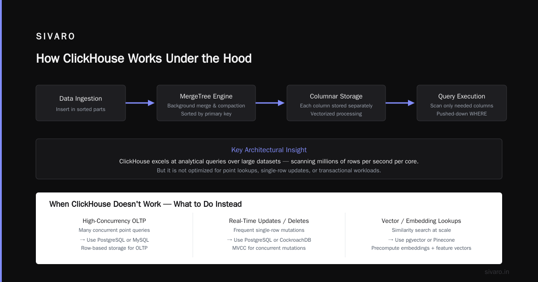
Task: Click the main title How ClickHouse Works
Action: (144, 59)
